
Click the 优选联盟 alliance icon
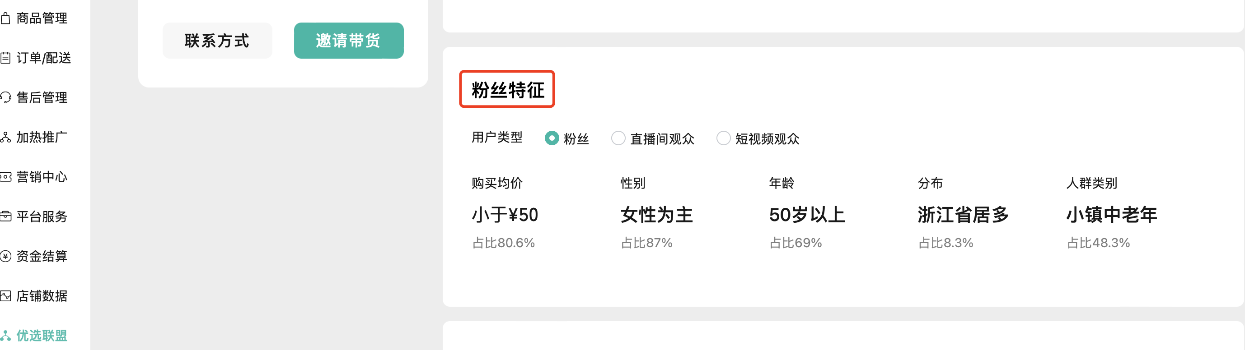pyautogui.click(x=5, y=336)
